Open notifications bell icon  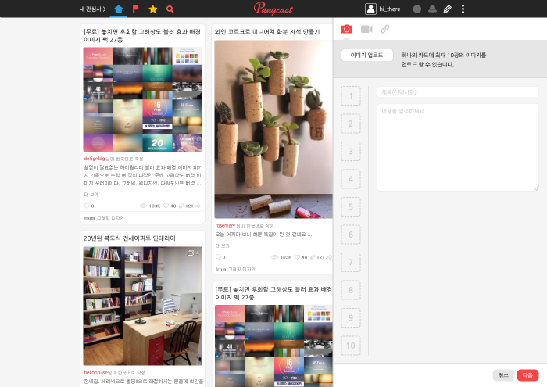point(431,9)
